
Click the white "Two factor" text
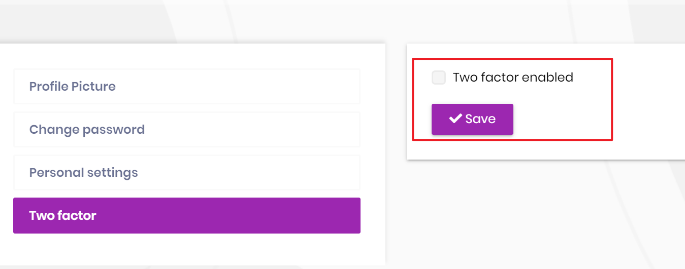click(63, 216)
